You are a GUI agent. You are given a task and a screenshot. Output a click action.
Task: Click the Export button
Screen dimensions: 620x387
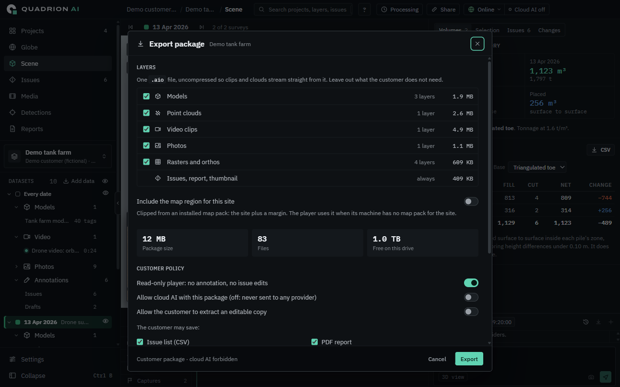click(x=469, y=359)
